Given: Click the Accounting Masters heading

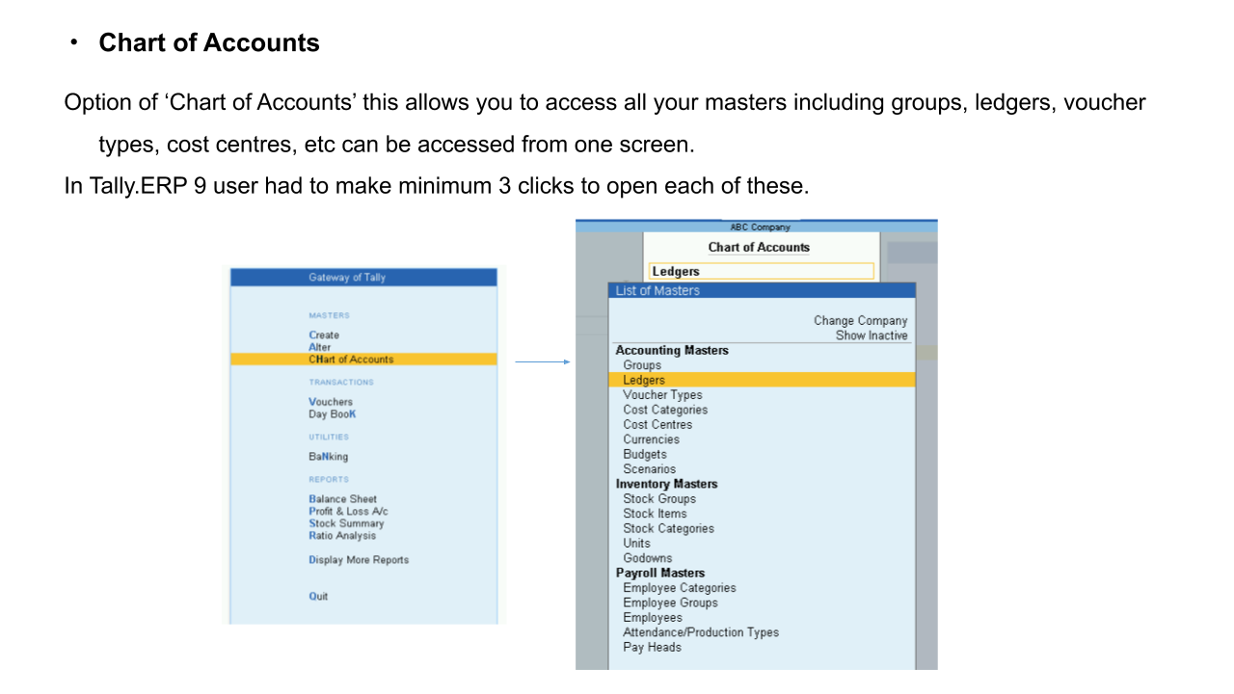Looking at the screenshot, I should [x=672, y=351].
